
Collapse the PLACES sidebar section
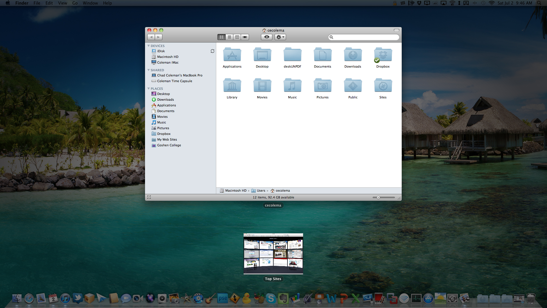(148, 89)
